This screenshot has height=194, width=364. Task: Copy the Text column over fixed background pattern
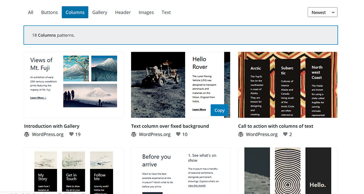[x=219, y=110]
